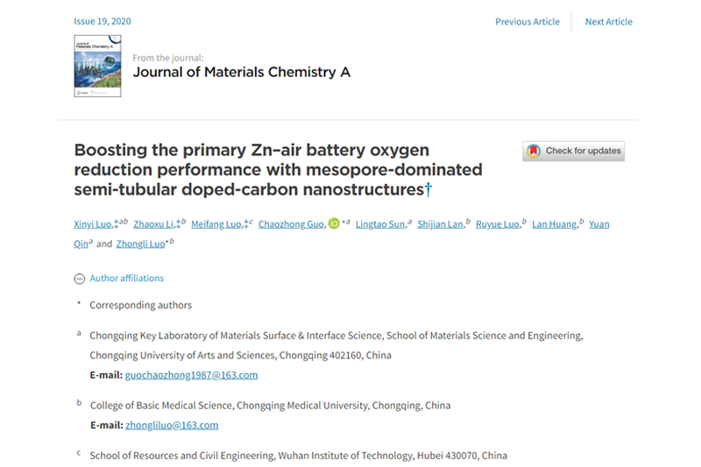Screen dimensions: 701x467
Task: Click the Check for updates button
Action: [x=574, y=151]
